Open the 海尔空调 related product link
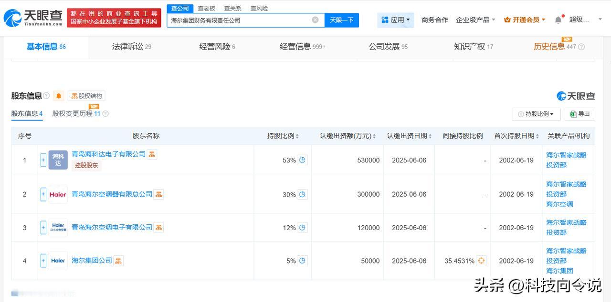 [559, 204]
